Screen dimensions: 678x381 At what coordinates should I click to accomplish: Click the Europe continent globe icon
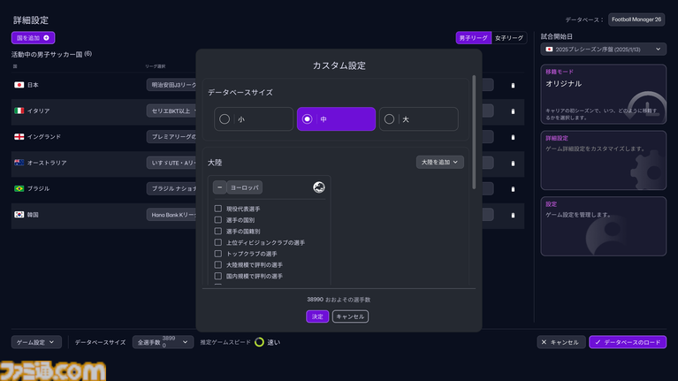coord(318,187)
